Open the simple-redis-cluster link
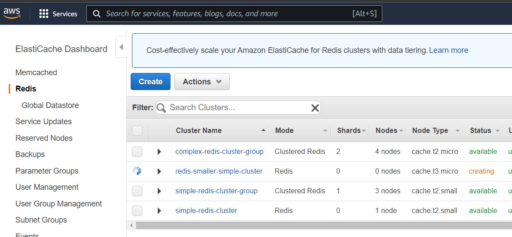 206,210
